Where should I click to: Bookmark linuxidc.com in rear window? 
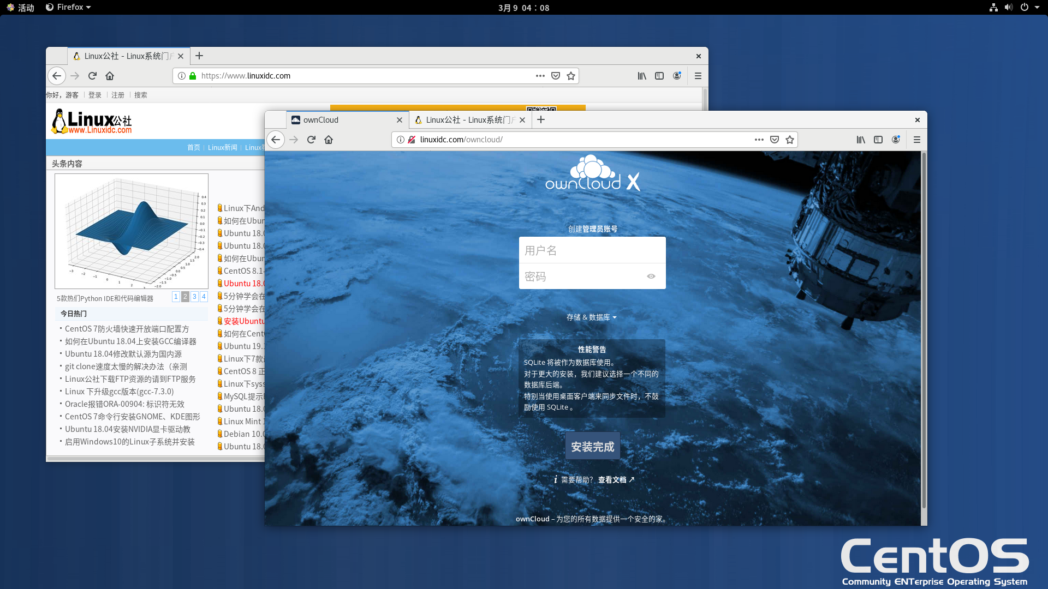(571, 76)
